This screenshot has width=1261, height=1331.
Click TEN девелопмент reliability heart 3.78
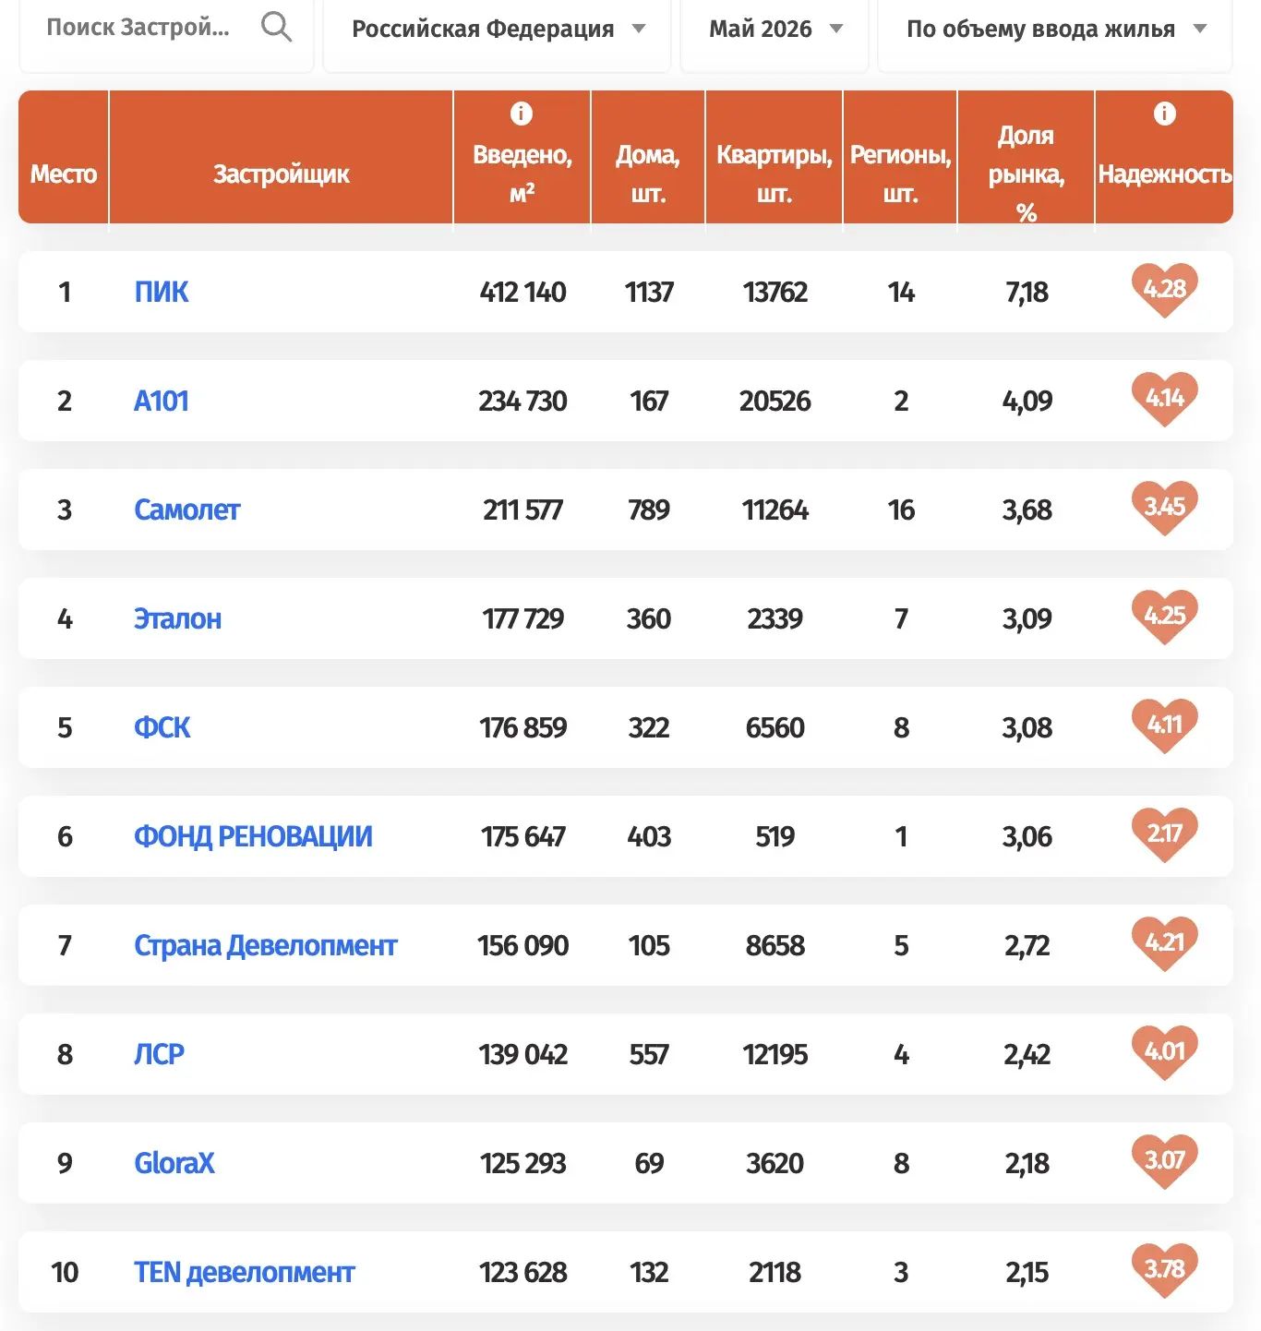click(x=1165, y=1270)
